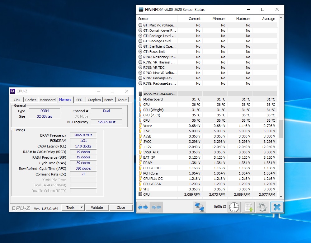Click the CPU-Z title bar logo icon

pos(12,91)
